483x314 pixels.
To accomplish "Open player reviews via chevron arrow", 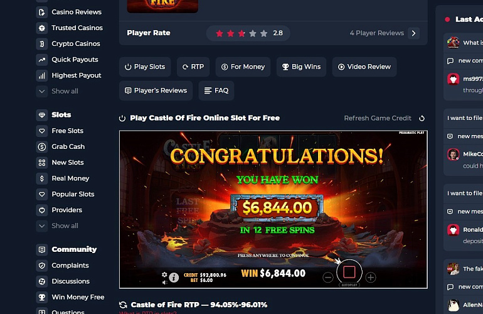I will point(414,33).
